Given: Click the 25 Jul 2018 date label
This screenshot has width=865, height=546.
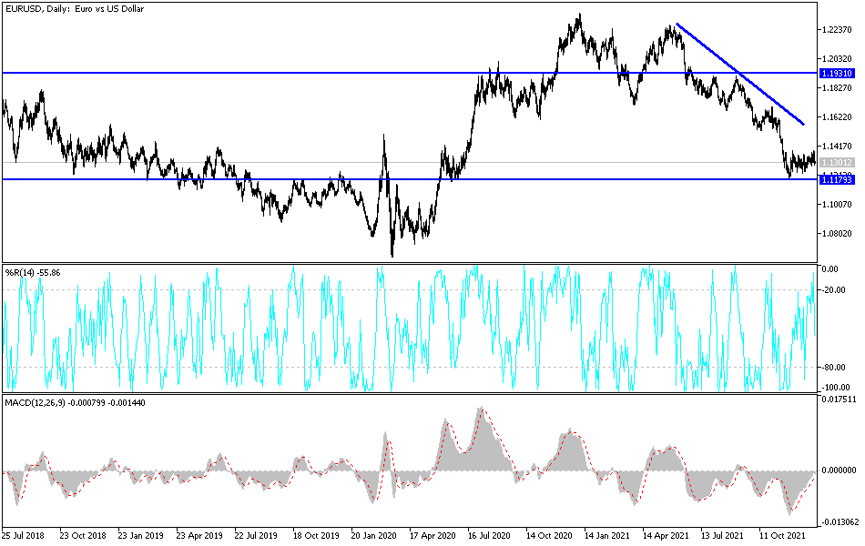Looking at the screenshot, I should pyautogui.click(x=23, y=535).
